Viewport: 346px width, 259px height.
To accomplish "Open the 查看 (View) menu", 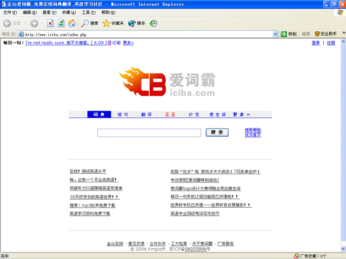I will 49,12.
